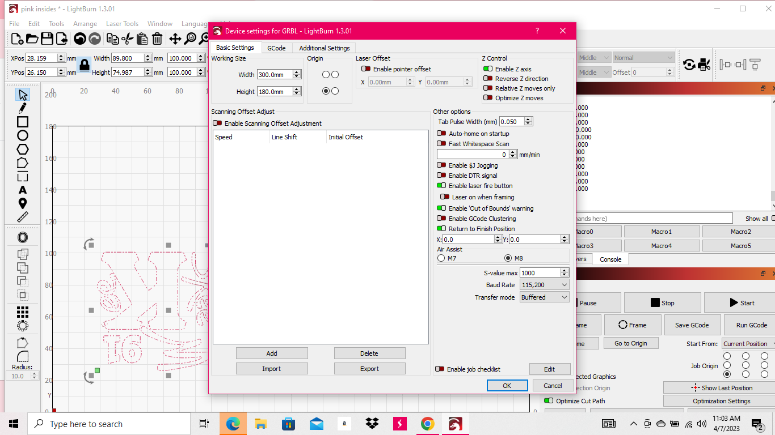Save the project with the floppy disk icon
This screenshot has height=435, width=775.
tap(47, 39)
